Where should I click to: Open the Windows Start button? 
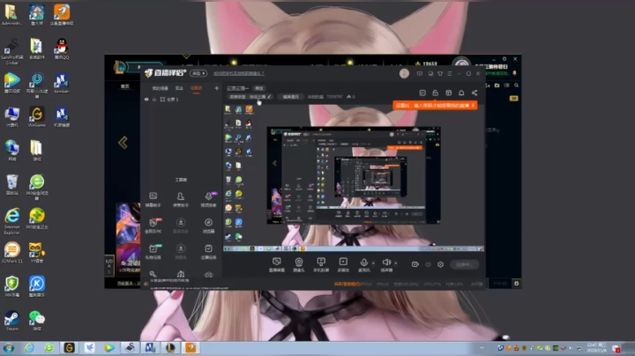point(9,348)
